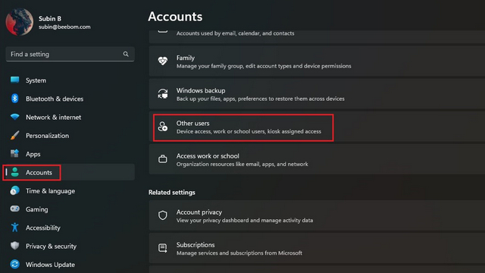This screenshot has width=485, height=273.
Task: Open the System settings category
Action: pos(70,80)
